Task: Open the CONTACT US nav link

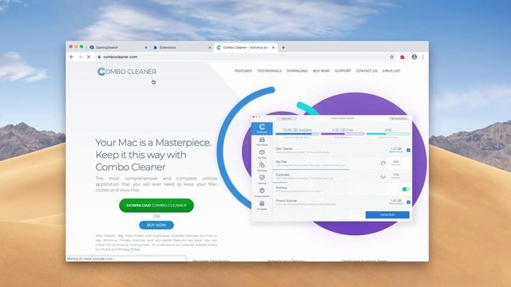Action: [366, 71]
